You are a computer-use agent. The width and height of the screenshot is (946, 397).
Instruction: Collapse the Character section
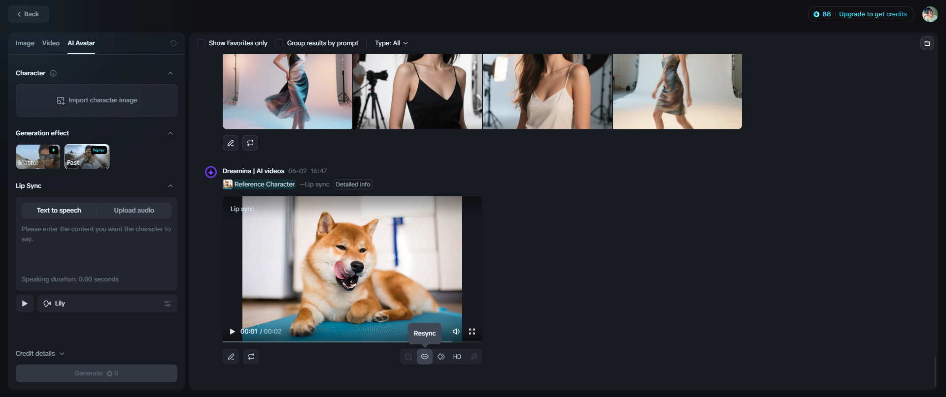click(x=170, y=73)
